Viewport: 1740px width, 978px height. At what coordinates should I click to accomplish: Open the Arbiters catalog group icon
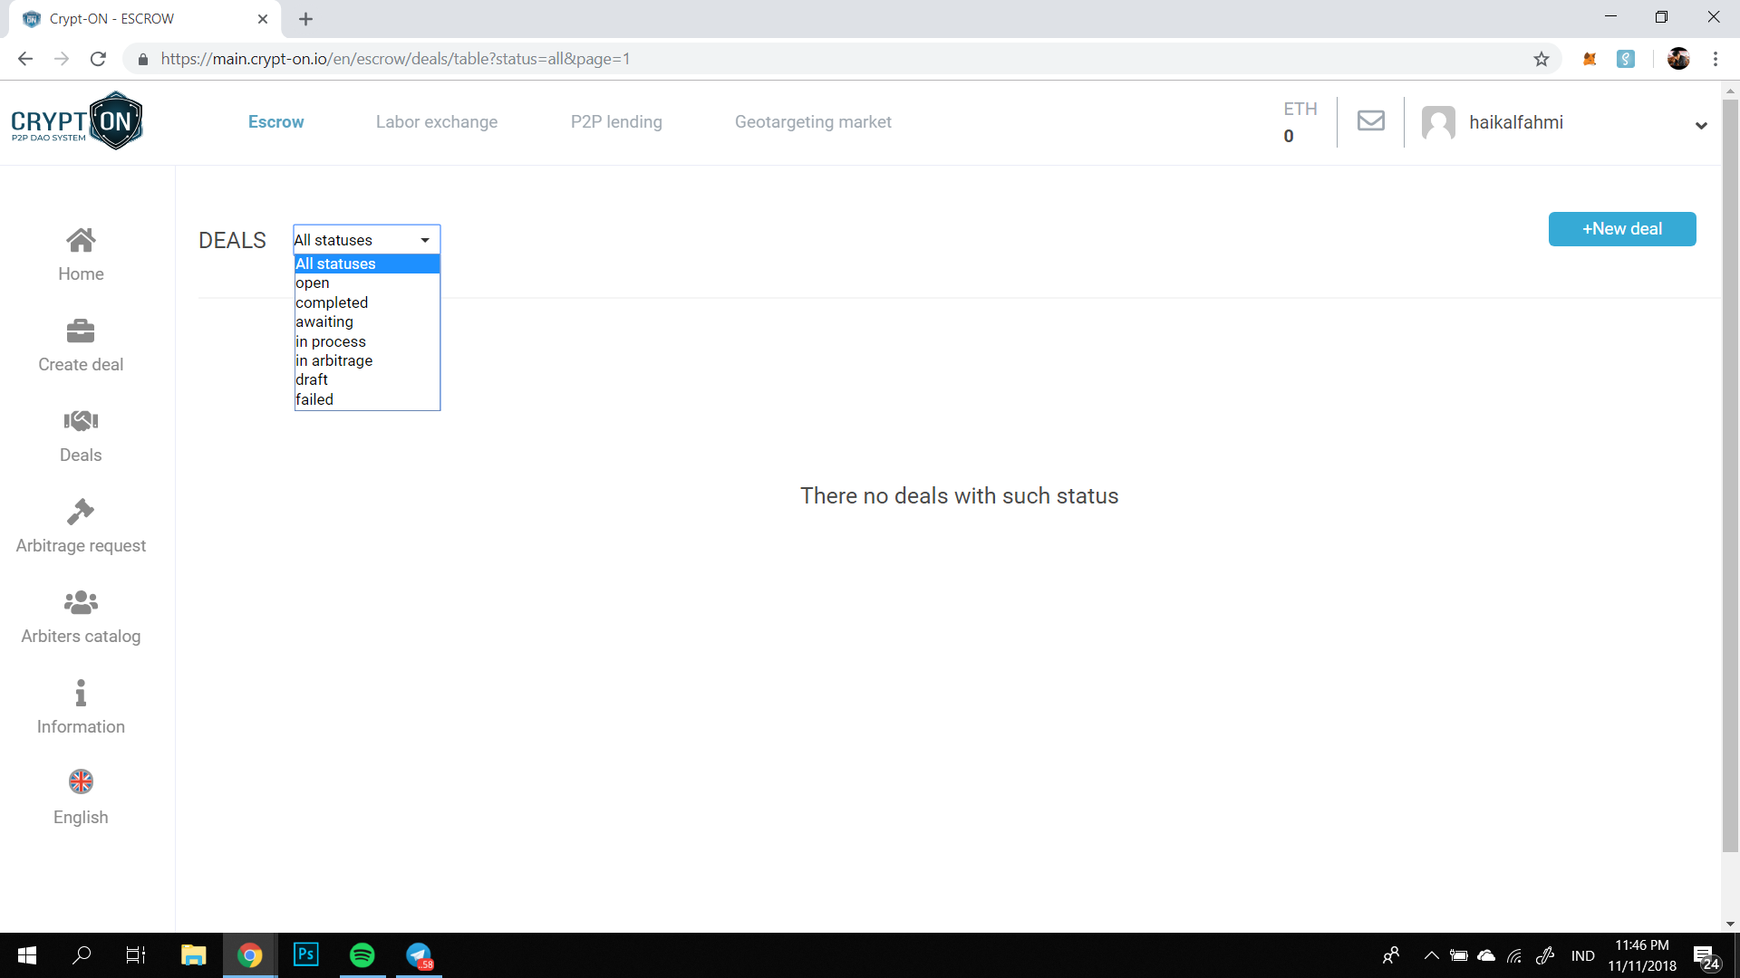[x=81, y=602]
